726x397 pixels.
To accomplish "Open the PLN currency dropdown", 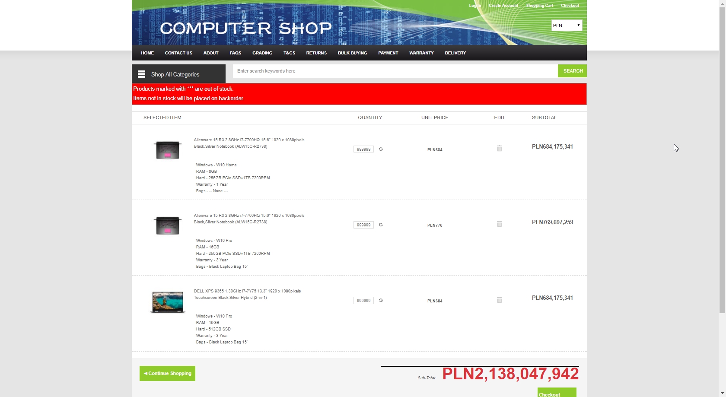I will (567, 25).
